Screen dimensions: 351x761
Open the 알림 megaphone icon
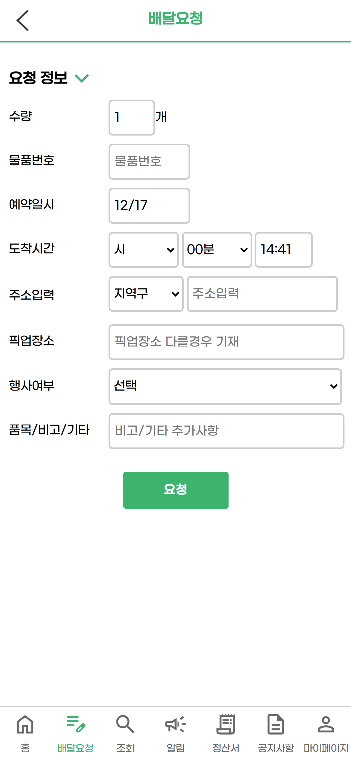175,724
